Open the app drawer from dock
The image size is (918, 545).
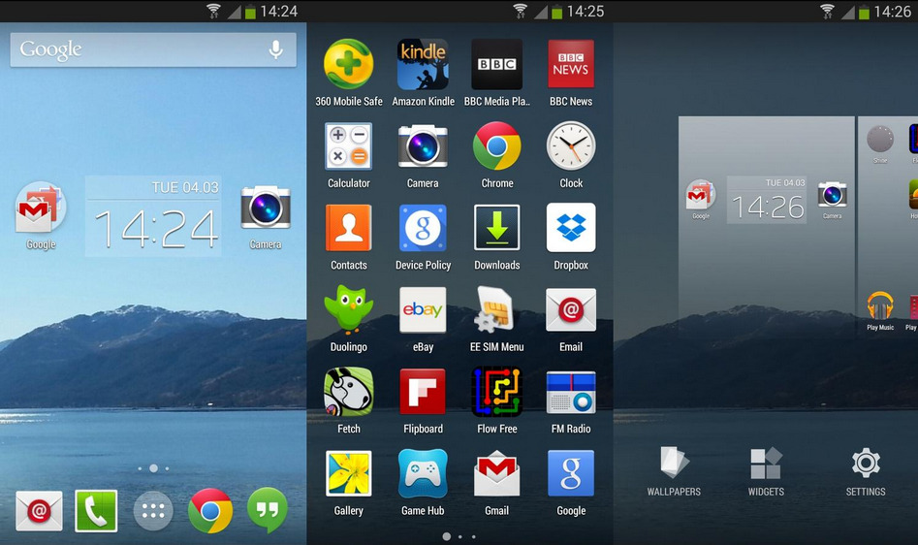pyautogui.click(x=152, y=511)
